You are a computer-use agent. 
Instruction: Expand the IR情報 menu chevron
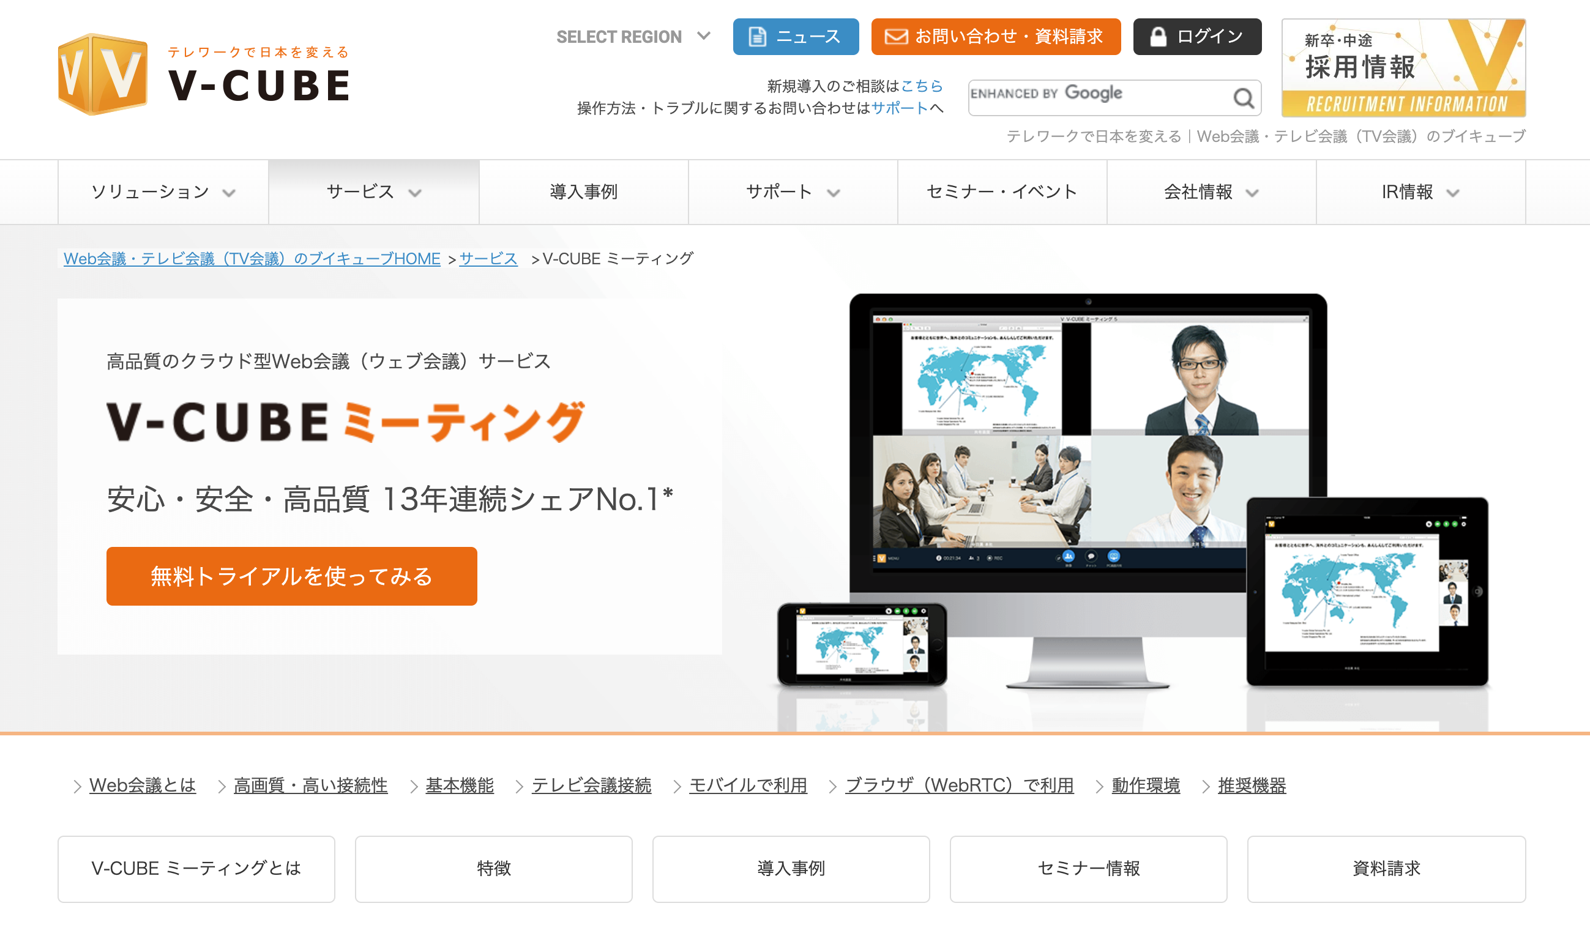(x=1453, y=193)
